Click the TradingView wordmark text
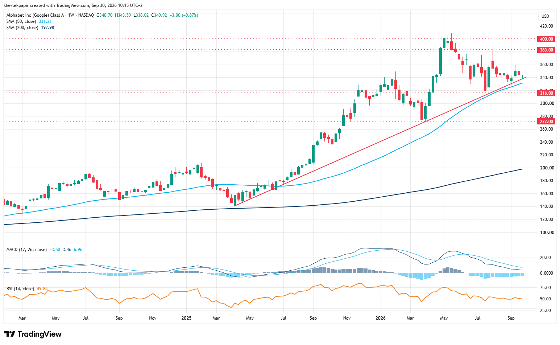Viewport: 560px width, 345px height. pos(40,334)
